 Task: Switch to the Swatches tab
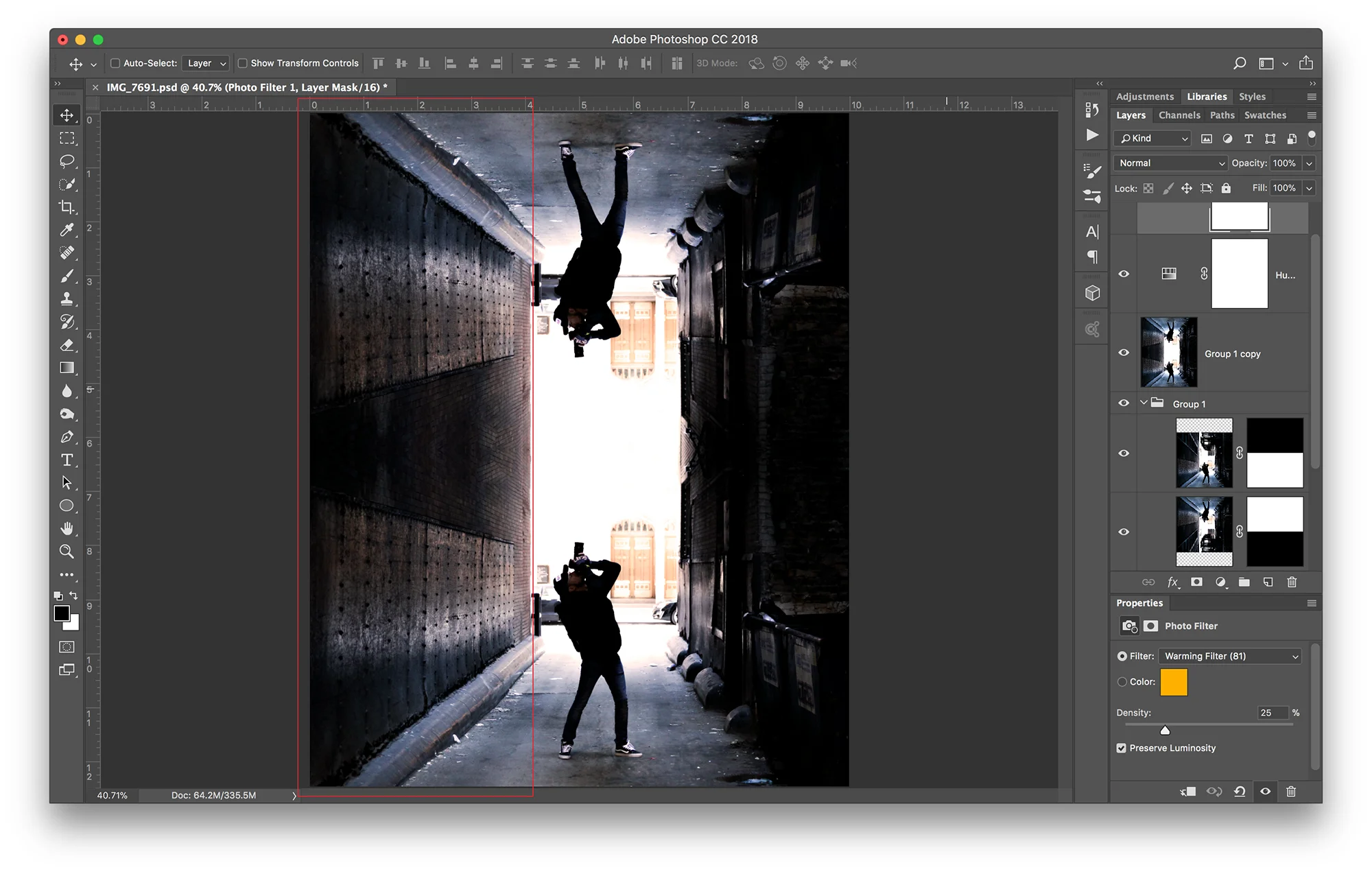(1265, 115)
